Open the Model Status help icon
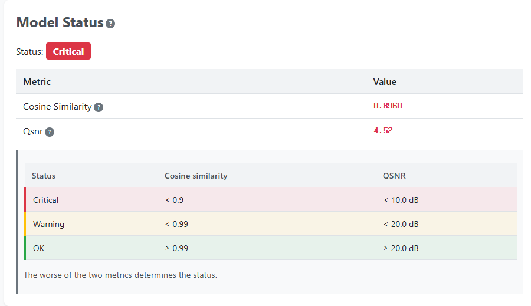Screen dimensions: 531x306 click(x=110, y=24)
